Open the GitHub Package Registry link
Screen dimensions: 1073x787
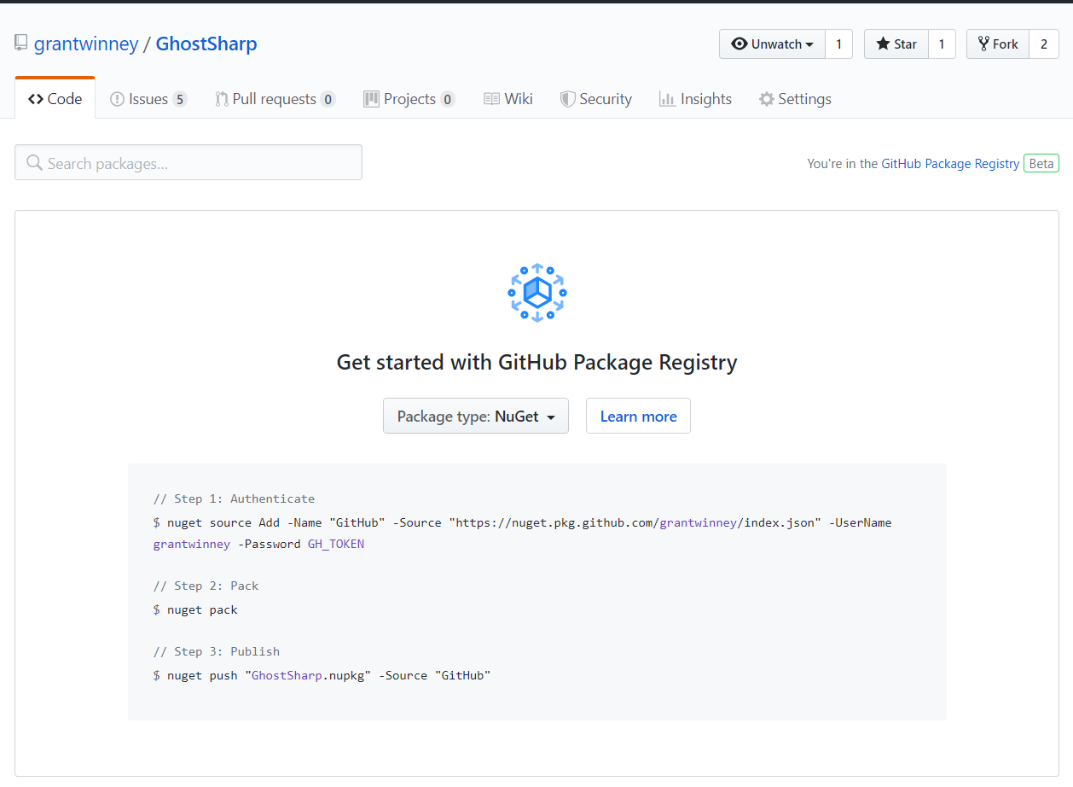pyautogui.click(x=950, y=164)
